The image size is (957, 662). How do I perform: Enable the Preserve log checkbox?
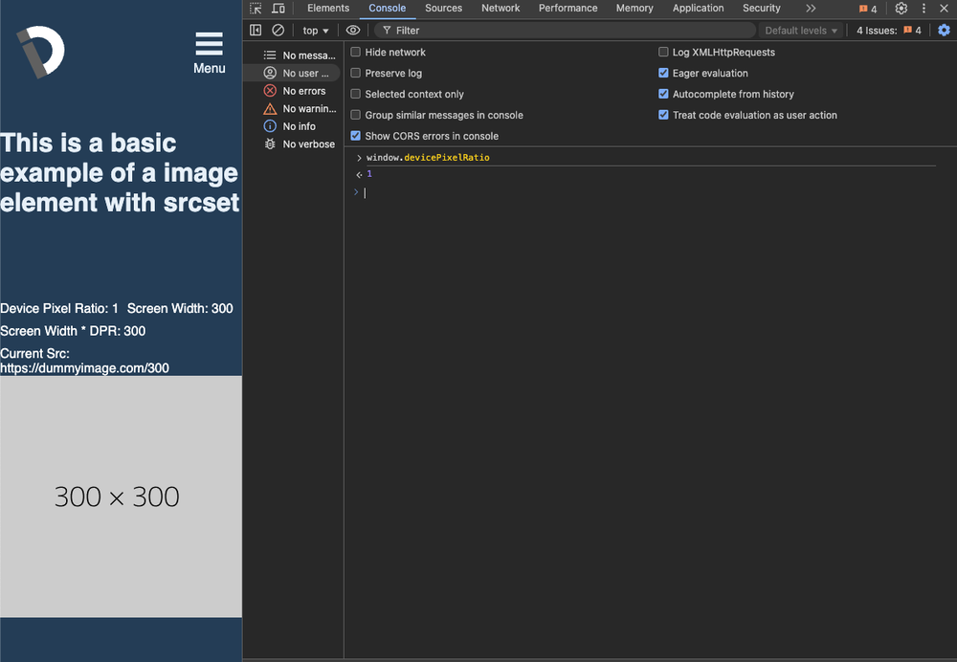(x=355, y=73)
